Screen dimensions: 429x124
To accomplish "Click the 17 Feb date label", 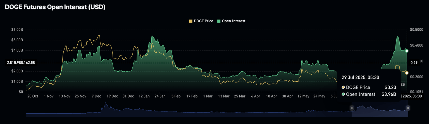I will pyautogui.click(x=192, y=96).
